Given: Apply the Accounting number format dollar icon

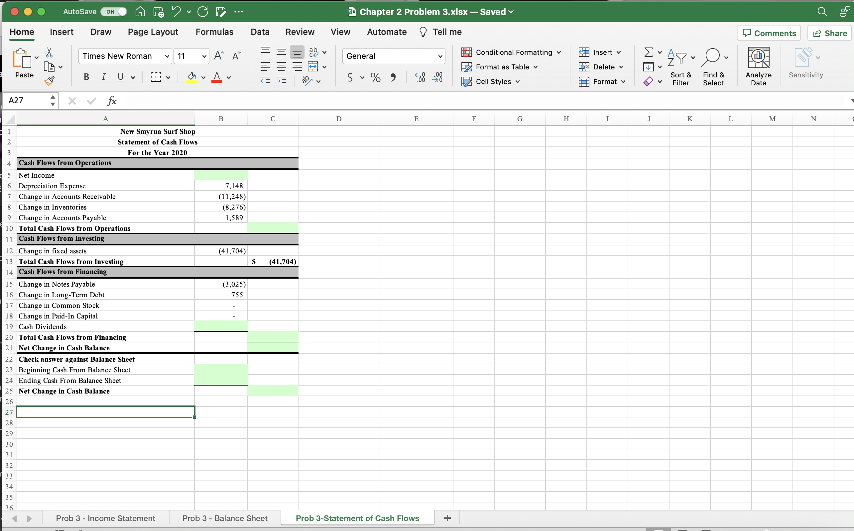Looking at the screenshot, I should [349, 78].
